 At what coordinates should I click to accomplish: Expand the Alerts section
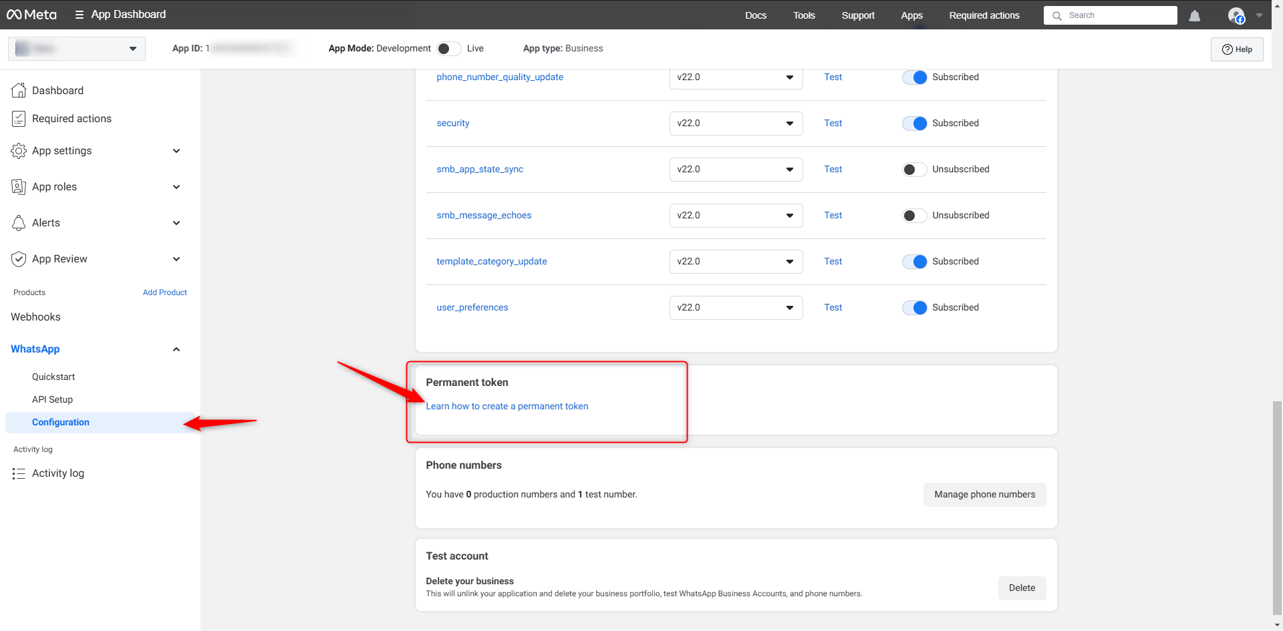point(176,223)
